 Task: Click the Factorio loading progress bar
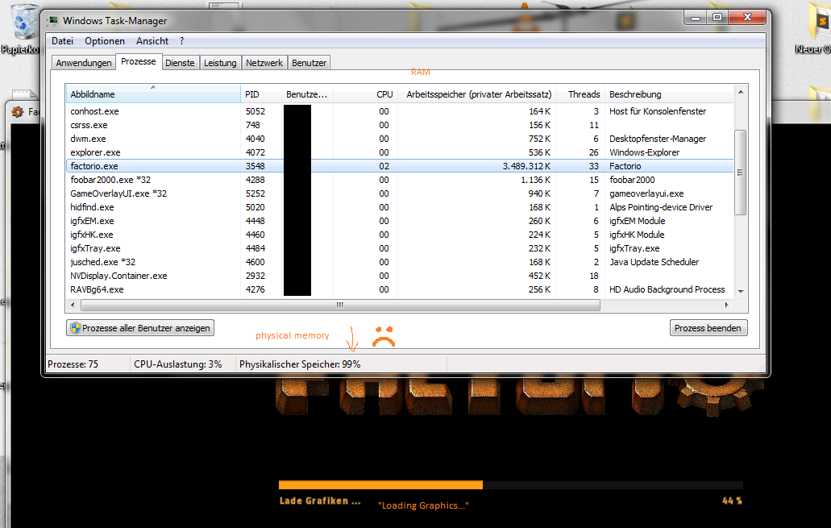click(x=511, y=484)
